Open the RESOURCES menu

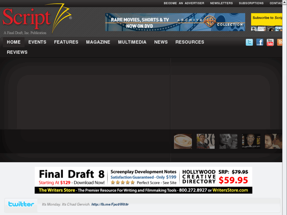189,42
